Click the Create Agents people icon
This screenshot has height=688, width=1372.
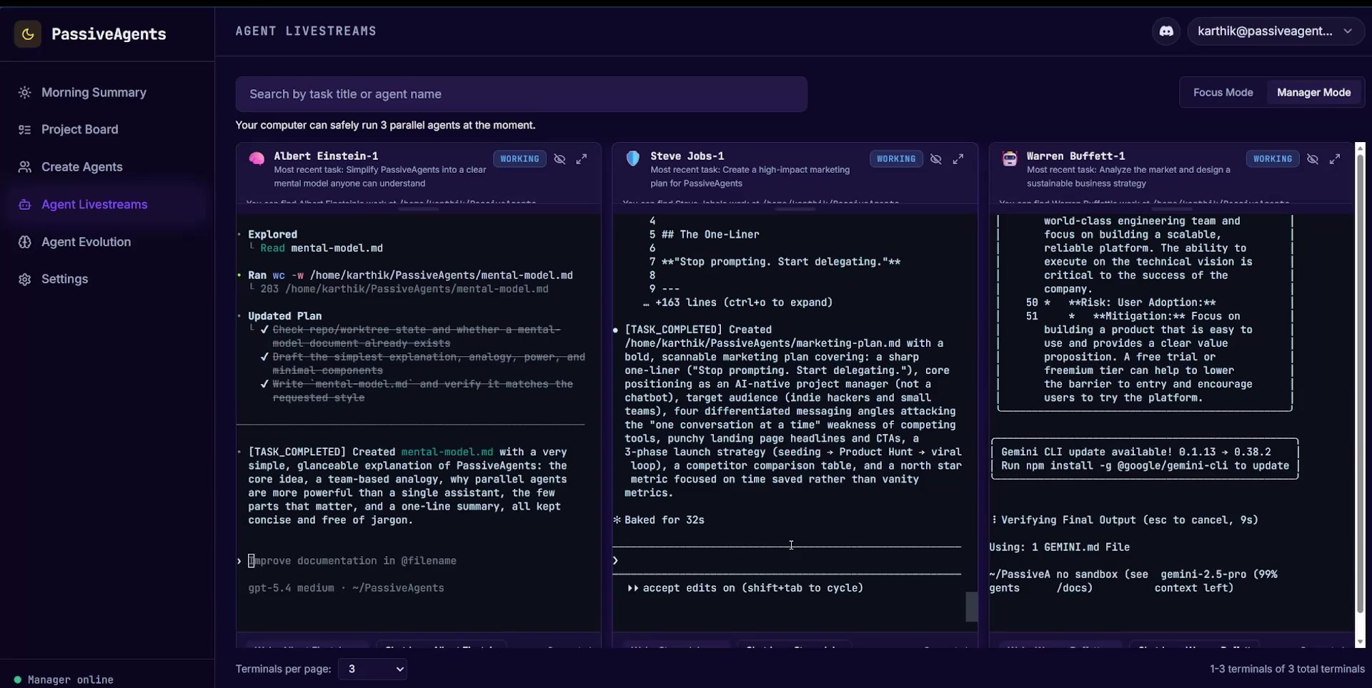(x=25, y=167)
